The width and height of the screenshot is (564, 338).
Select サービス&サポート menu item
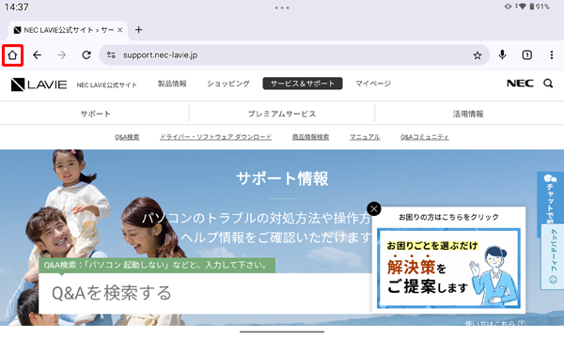303,84
